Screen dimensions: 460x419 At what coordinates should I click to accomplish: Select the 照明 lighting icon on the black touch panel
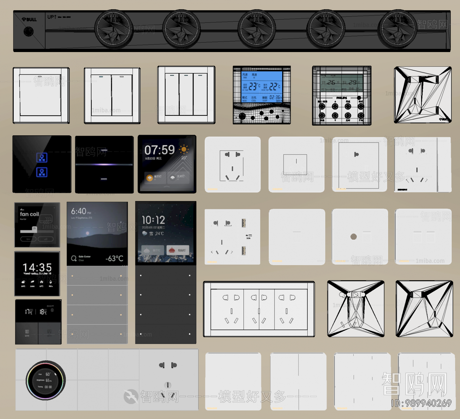tap(42, 157)
